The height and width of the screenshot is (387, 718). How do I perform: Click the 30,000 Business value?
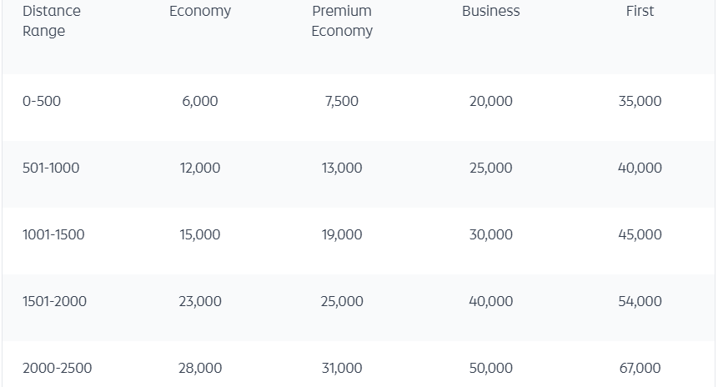point(491,234)
